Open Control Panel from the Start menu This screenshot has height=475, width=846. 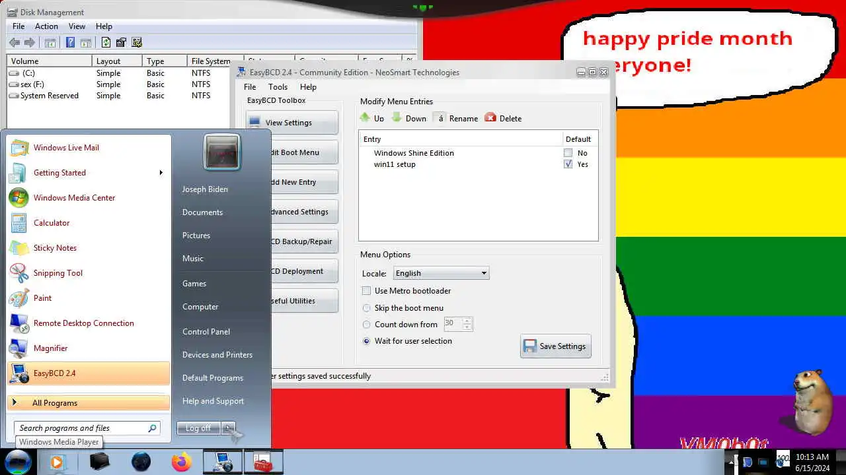point(206,332)
